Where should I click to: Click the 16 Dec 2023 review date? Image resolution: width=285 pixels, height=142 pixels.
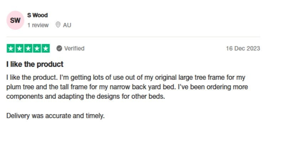243,48
